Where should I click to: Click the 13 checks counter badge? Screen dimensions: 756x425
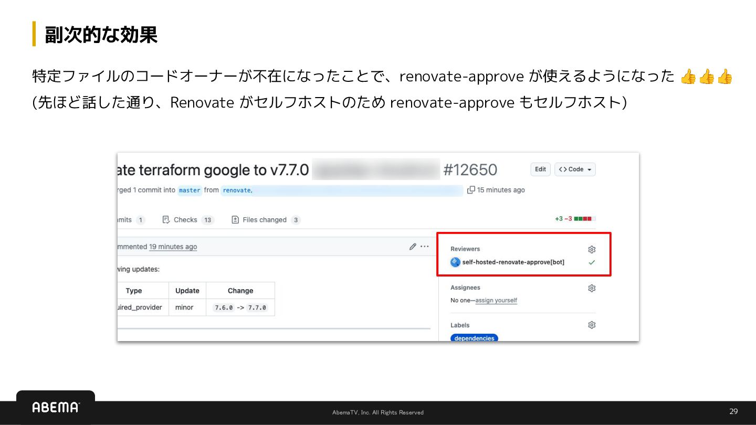[x=208, y=220]
